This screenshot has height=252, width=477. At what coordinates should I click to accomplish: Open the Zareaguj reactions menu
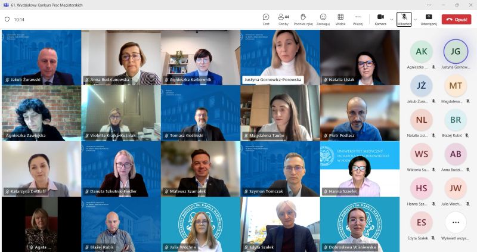tap(323, 18)
